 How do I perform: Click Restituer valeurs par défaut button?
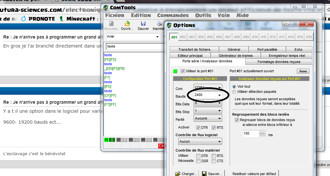pyautogui.click(x=254, y=173)
